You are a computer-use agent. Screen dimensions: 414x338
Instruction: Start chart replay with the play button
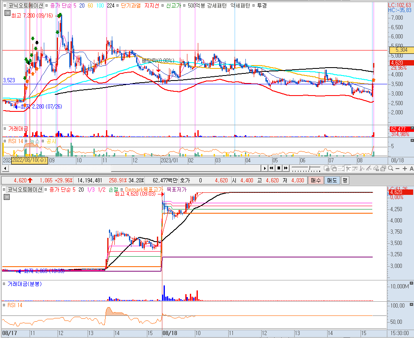click(x=265, y=168)
